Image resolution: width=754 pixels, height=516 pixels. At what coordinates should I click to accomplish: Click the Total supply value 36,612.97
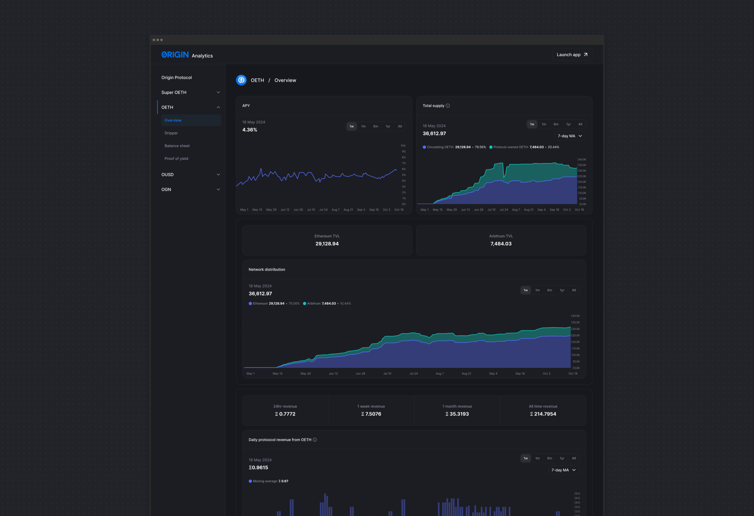pos(434,133)
